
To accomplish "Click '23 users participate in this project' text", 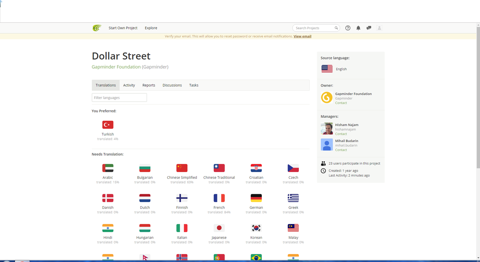I will coord(354,163).
